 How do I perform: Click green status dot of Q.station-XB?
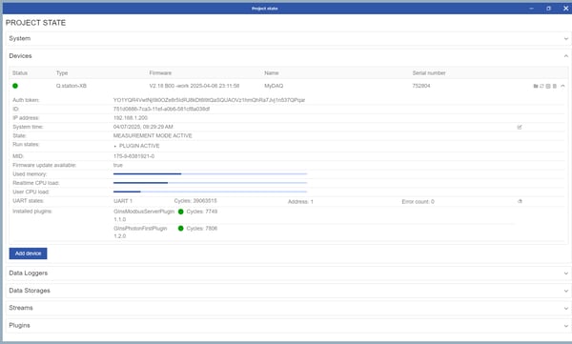pyautogui.click(x=15, y=86)
